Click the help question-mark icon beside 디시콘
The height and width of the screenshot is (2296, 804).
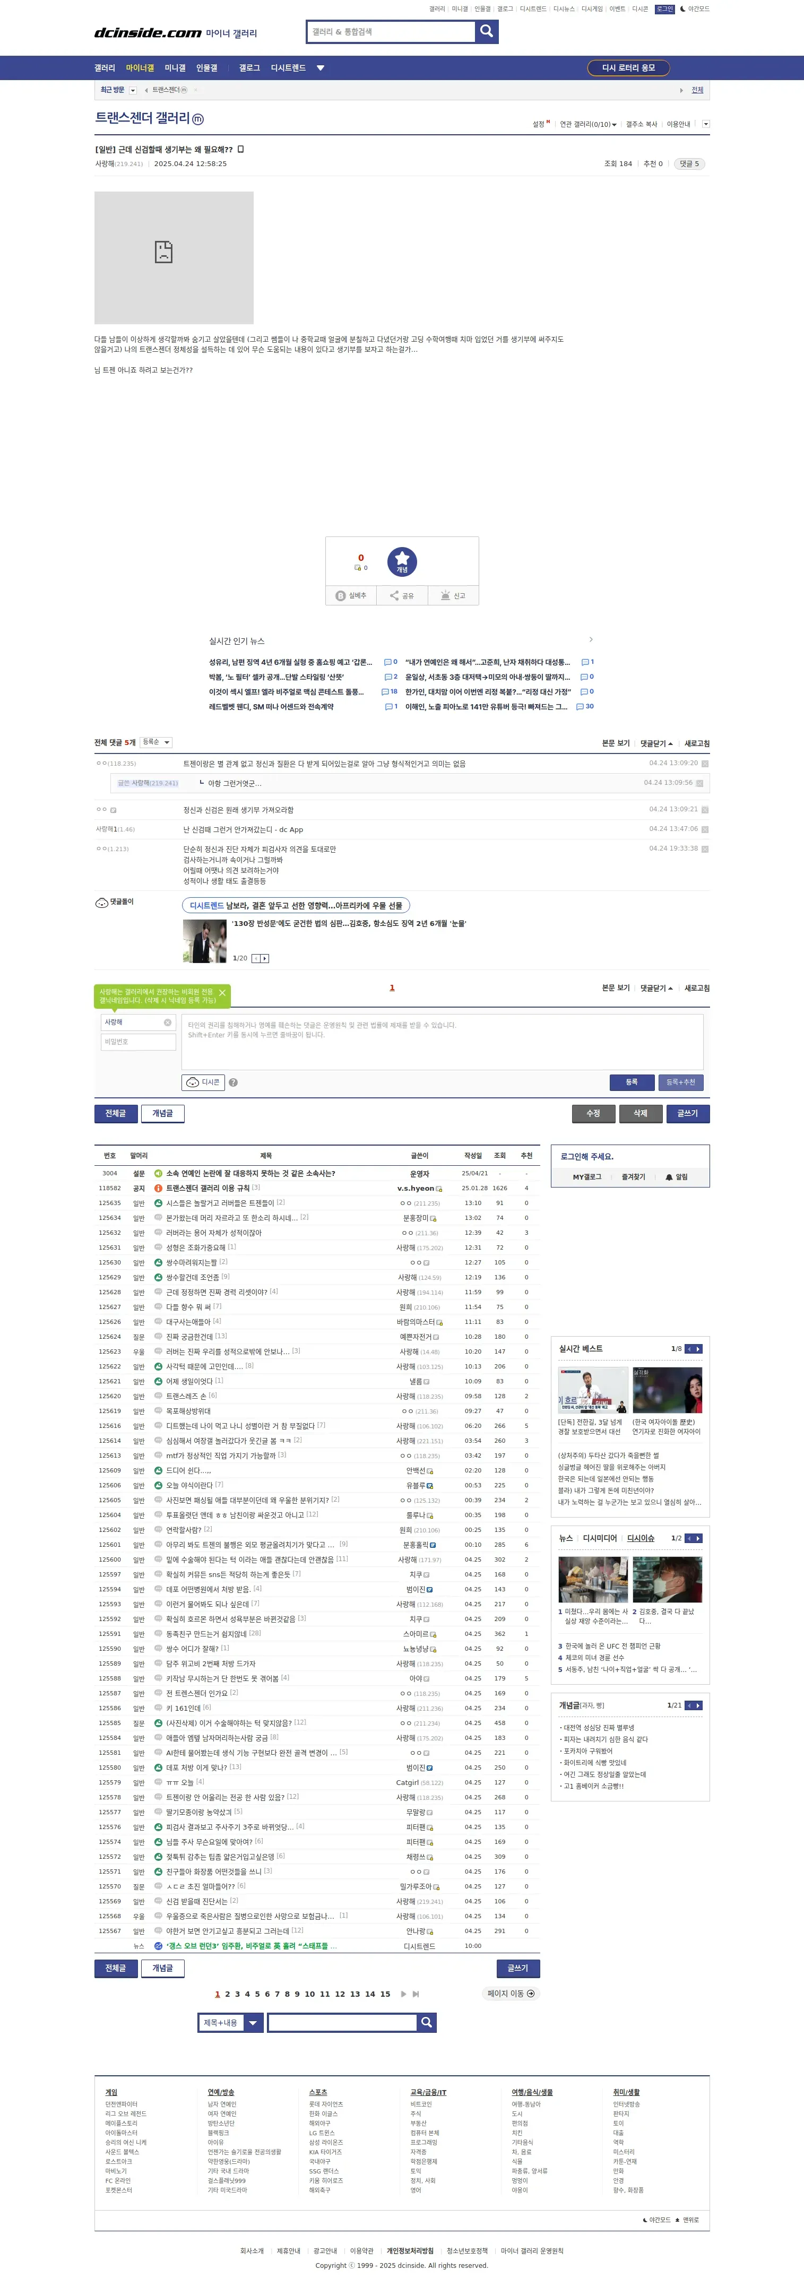[x=232, y=1083]
